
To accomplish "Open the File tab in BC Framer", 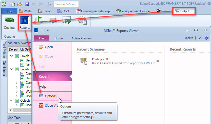I will (10, 11).
